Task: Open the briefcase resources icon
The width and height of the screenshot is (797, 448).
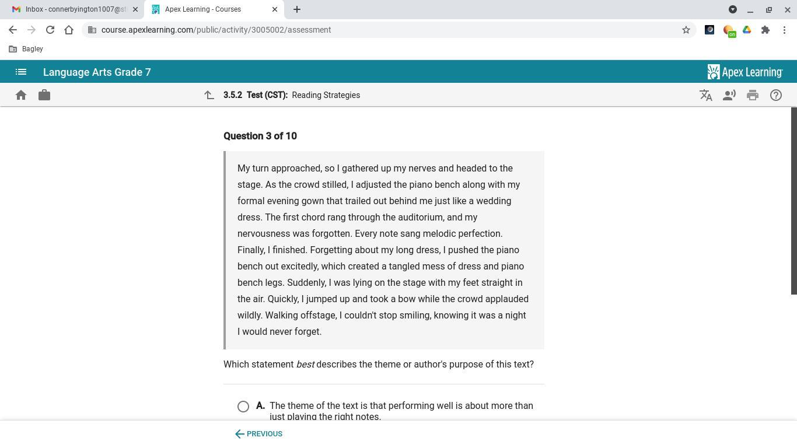Action: (x=44, y=95)
